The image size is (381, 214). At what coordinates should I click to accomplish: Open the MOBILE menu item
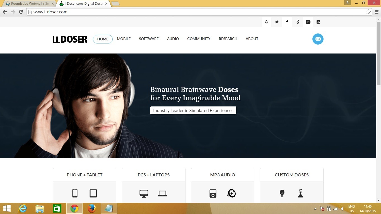124,39
